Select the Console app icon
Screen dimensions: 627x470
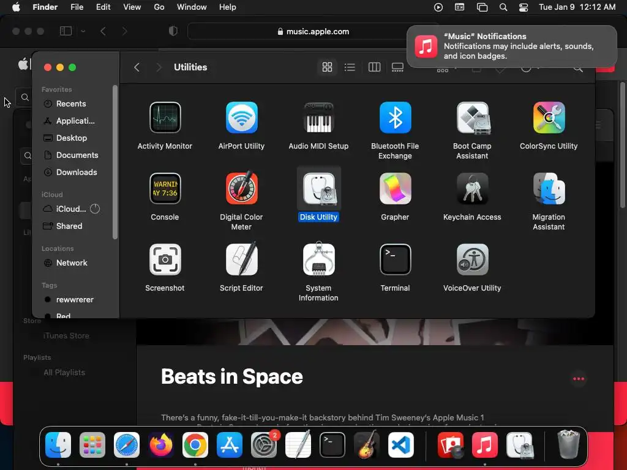165,188
